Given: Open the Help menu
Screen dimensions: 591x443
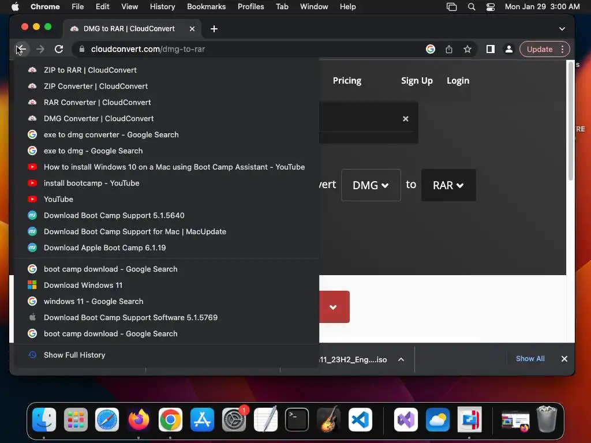Looking at the screenshot, I should 347,7.
